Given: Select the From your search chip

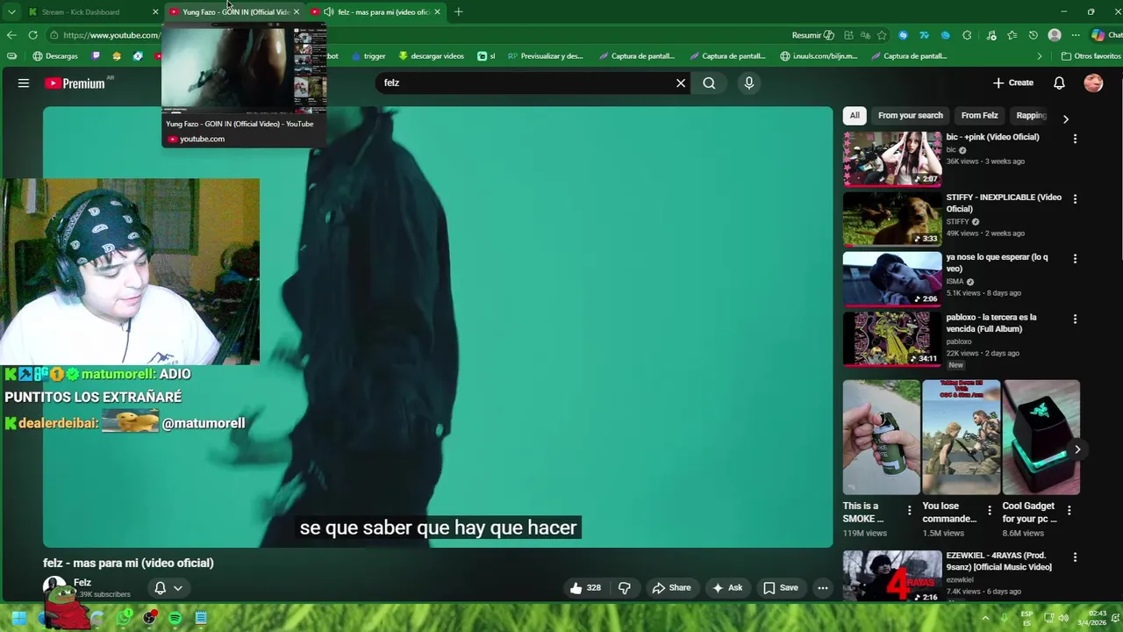Looking at the screenshot, I should [x=911, y=116].
